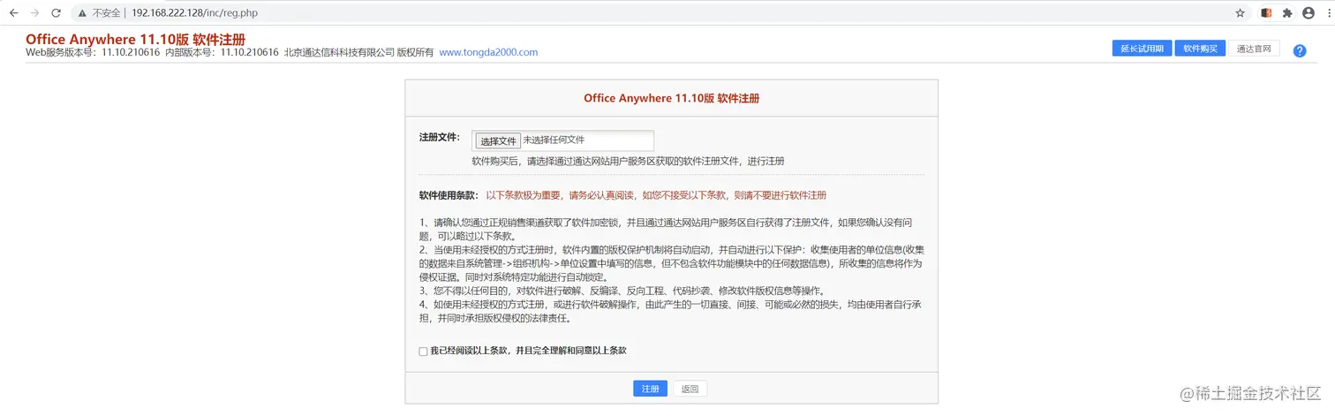Click the address bar URL 192.168.222.128/inc/reg.php
1335x416 pixels.
(x=194, y=13)
